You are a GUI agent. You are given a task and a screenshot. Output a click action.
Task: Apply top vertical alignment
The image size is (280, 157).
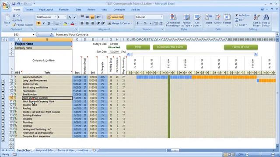82,17
